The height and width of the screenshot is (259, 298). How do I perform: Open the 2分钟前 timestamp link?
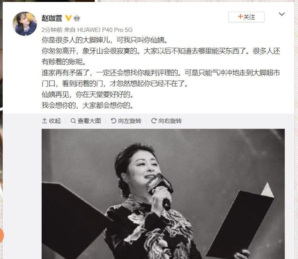tap(52, 30)
